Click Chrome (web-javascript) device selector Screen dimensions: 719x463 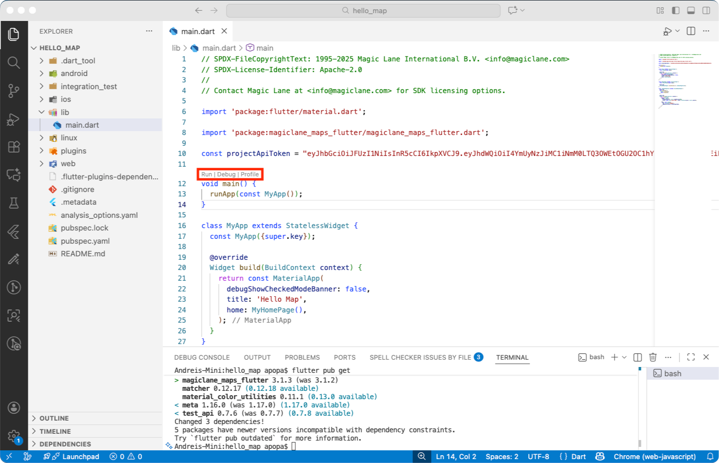(654, 457)
